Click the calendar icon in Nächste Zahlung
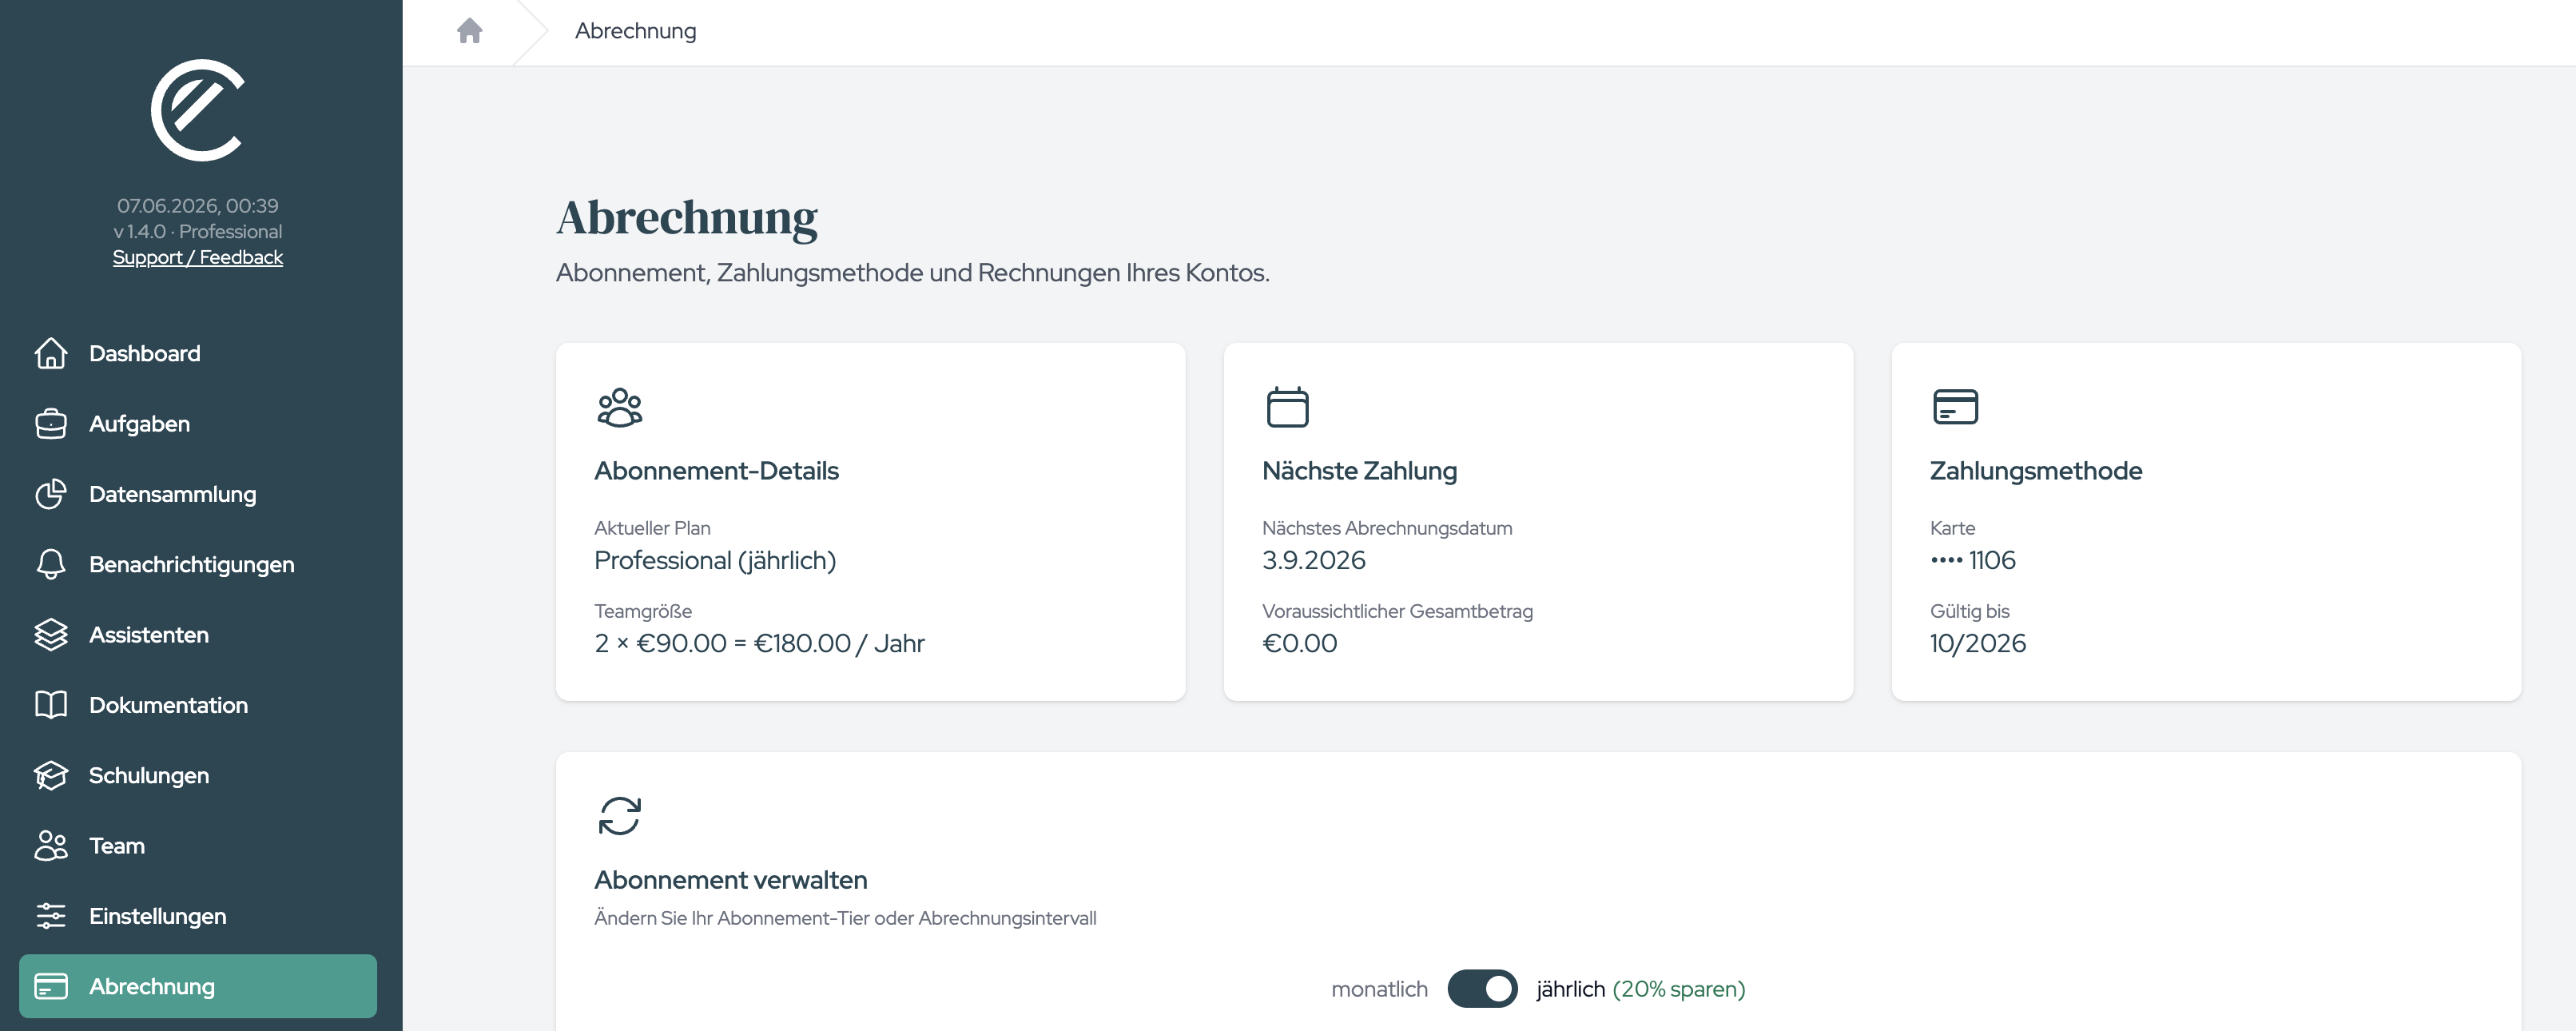This screenshot has height=1031, width=2576. click(1288, 407)
